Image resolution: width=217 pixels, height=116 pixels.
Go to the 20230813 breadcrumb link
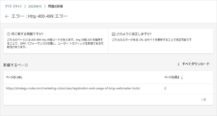(35, 6)
